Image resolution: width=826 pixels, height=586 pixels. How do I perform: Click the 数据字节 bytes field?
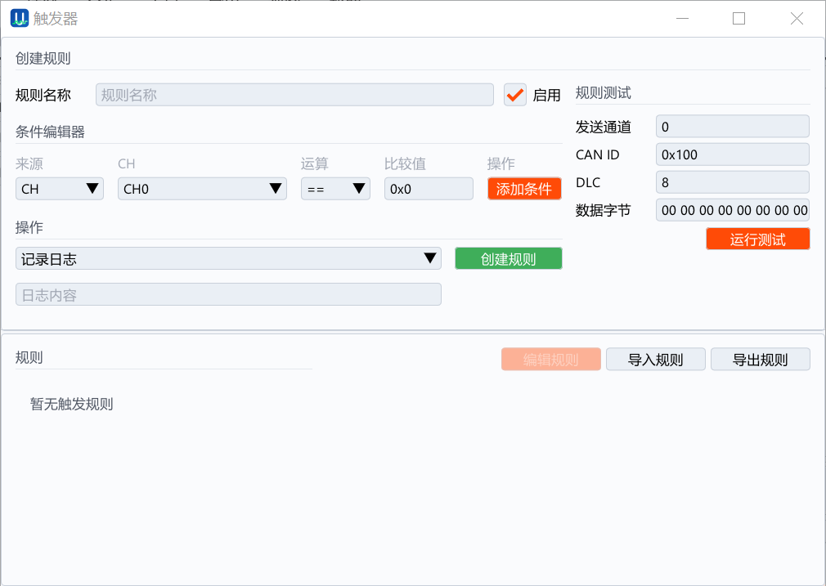tap(732, 210)
